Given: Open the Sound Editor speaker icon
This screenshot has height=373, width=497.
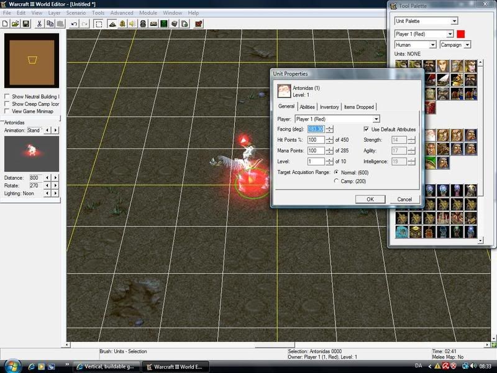Looking at the screenshot, I should (x=132, y=24).
